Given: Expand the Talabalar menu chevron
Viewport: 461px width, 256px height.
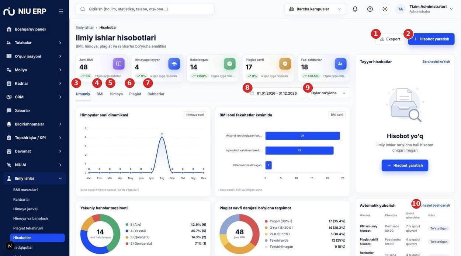Looking at the screenshot, I should (x=60, y=43).
